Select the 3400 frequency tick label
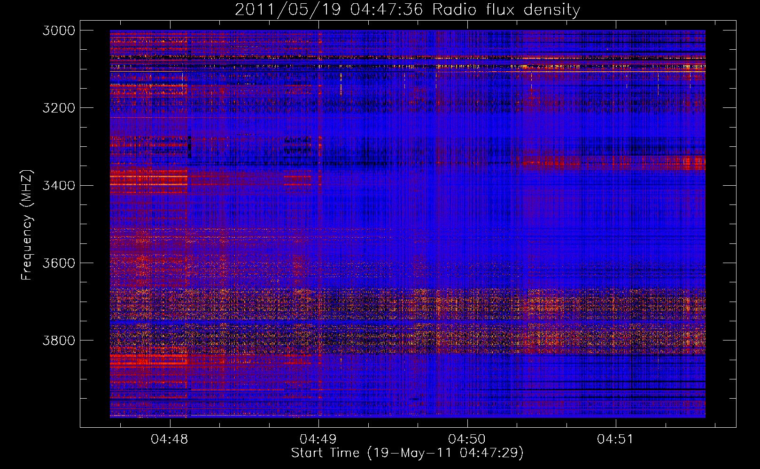The height and width of the screenshot is (469, 760). click(59, 186)
